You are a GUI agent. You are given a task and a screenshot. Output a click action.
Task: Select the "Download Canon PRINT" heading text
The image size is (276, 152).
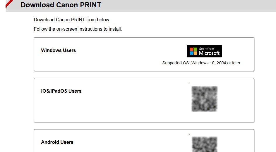[x=61, y=5]
